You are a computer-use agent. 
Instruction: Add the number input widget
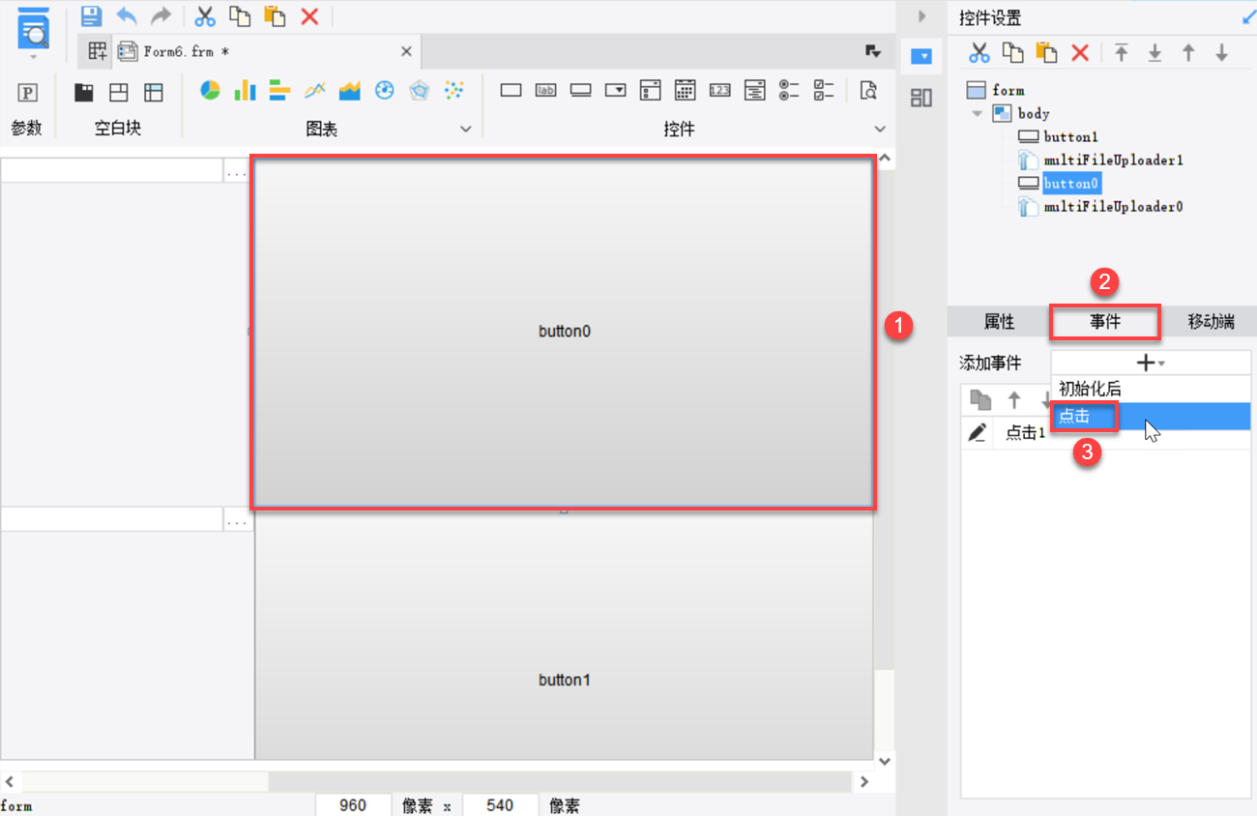[719, 91]
